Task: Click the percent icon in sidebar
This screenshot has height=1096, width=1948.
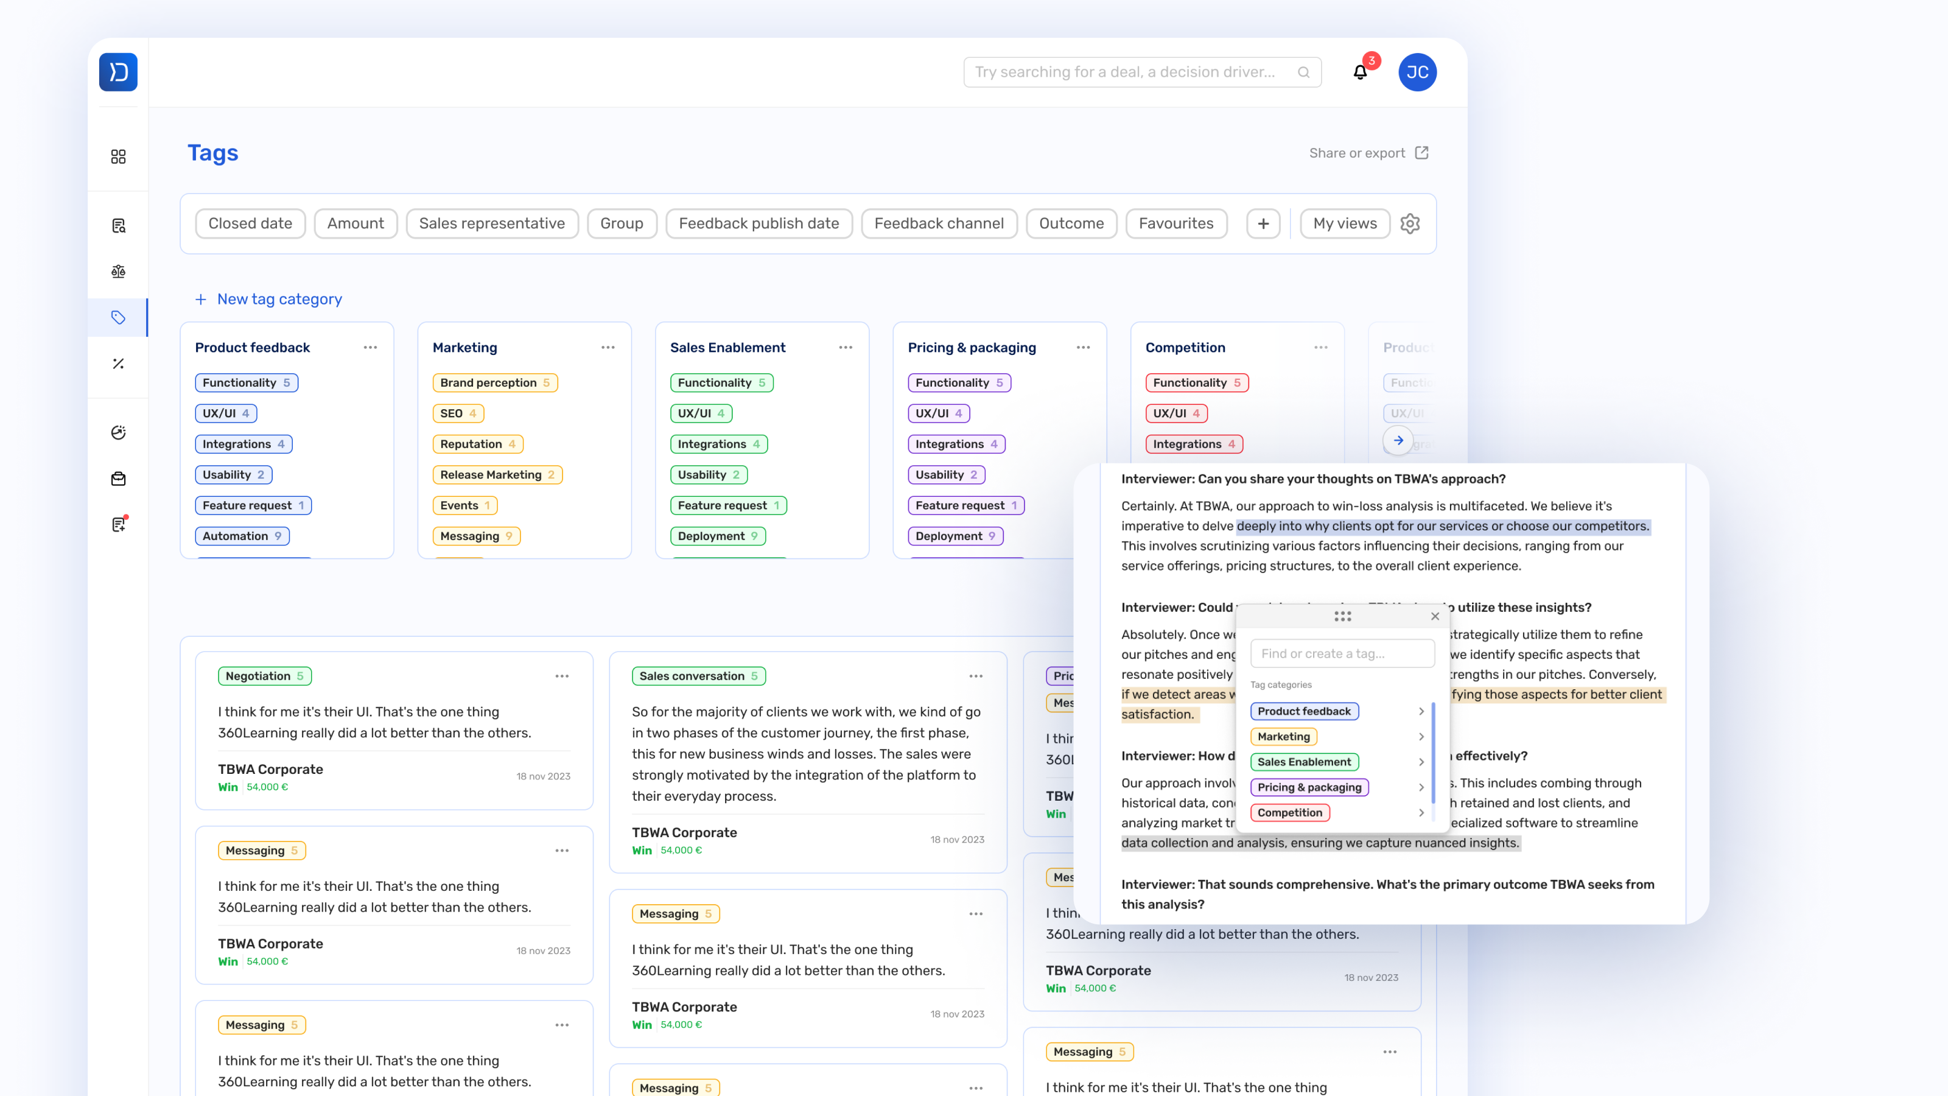Action: click(118, 364)
